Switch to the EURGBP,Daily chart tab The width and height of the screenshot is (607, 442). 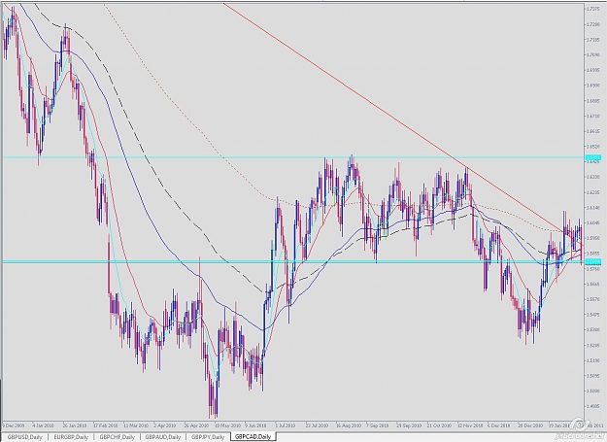71,437
